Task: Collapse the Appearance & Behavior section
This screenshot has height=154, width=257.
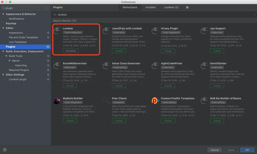Action: pos(3,14)
